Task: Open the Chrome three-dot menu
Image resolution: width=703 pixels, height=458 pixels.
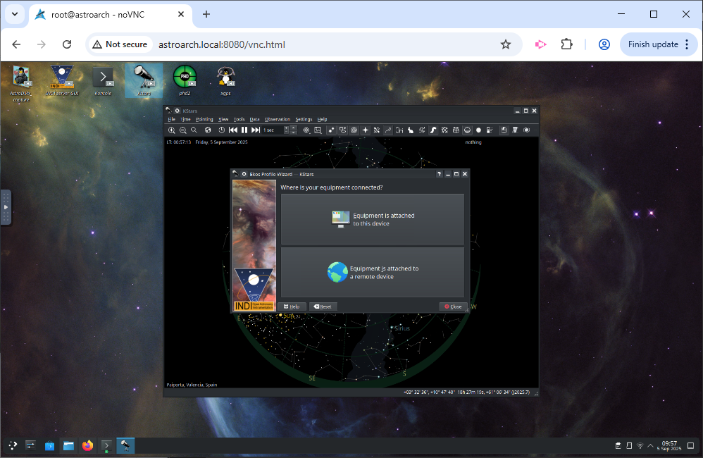Action: pos(687,44)
